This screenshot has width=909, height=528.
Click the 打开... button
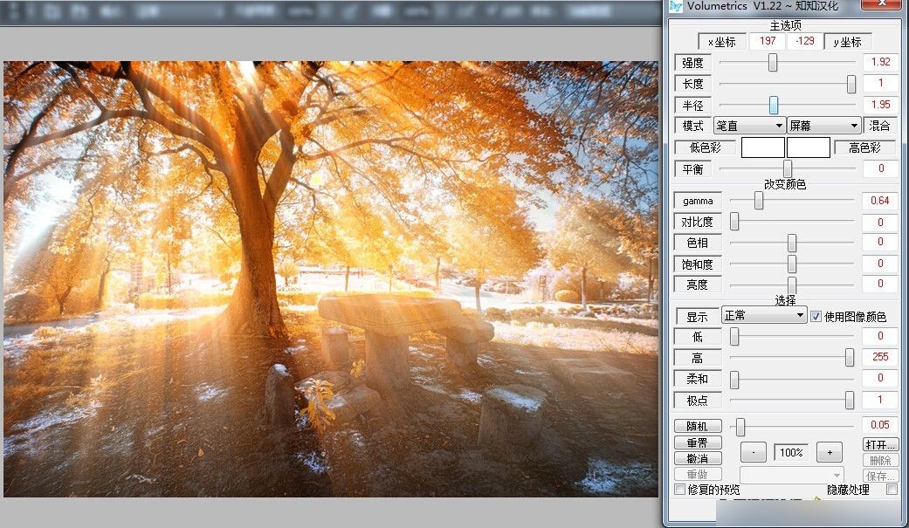(880, 444)
